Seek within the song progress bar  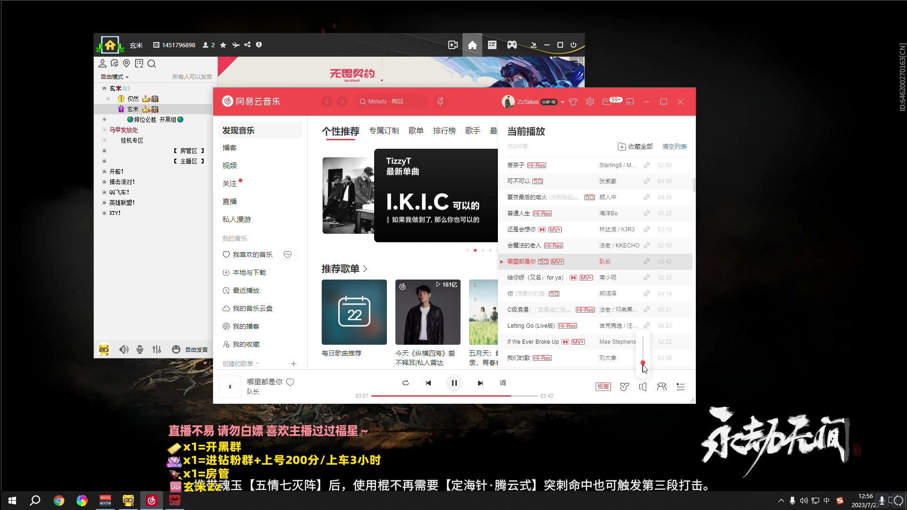point(454,396)
